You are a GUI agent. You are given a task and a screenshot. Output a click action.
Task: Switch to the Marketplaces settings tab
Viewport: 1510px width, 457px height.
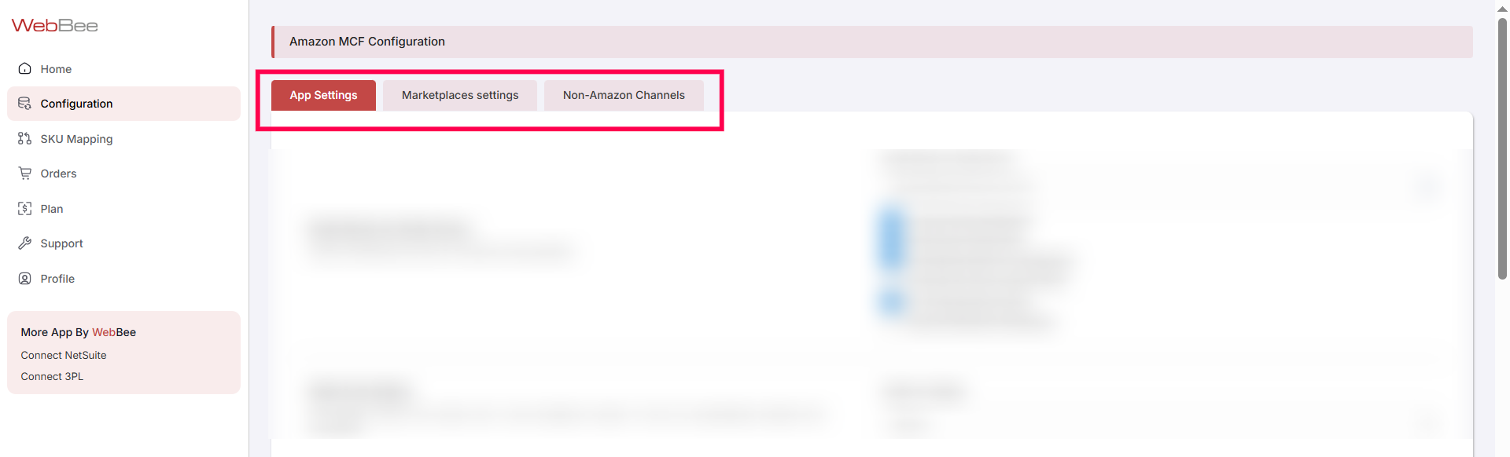(460, 95)
